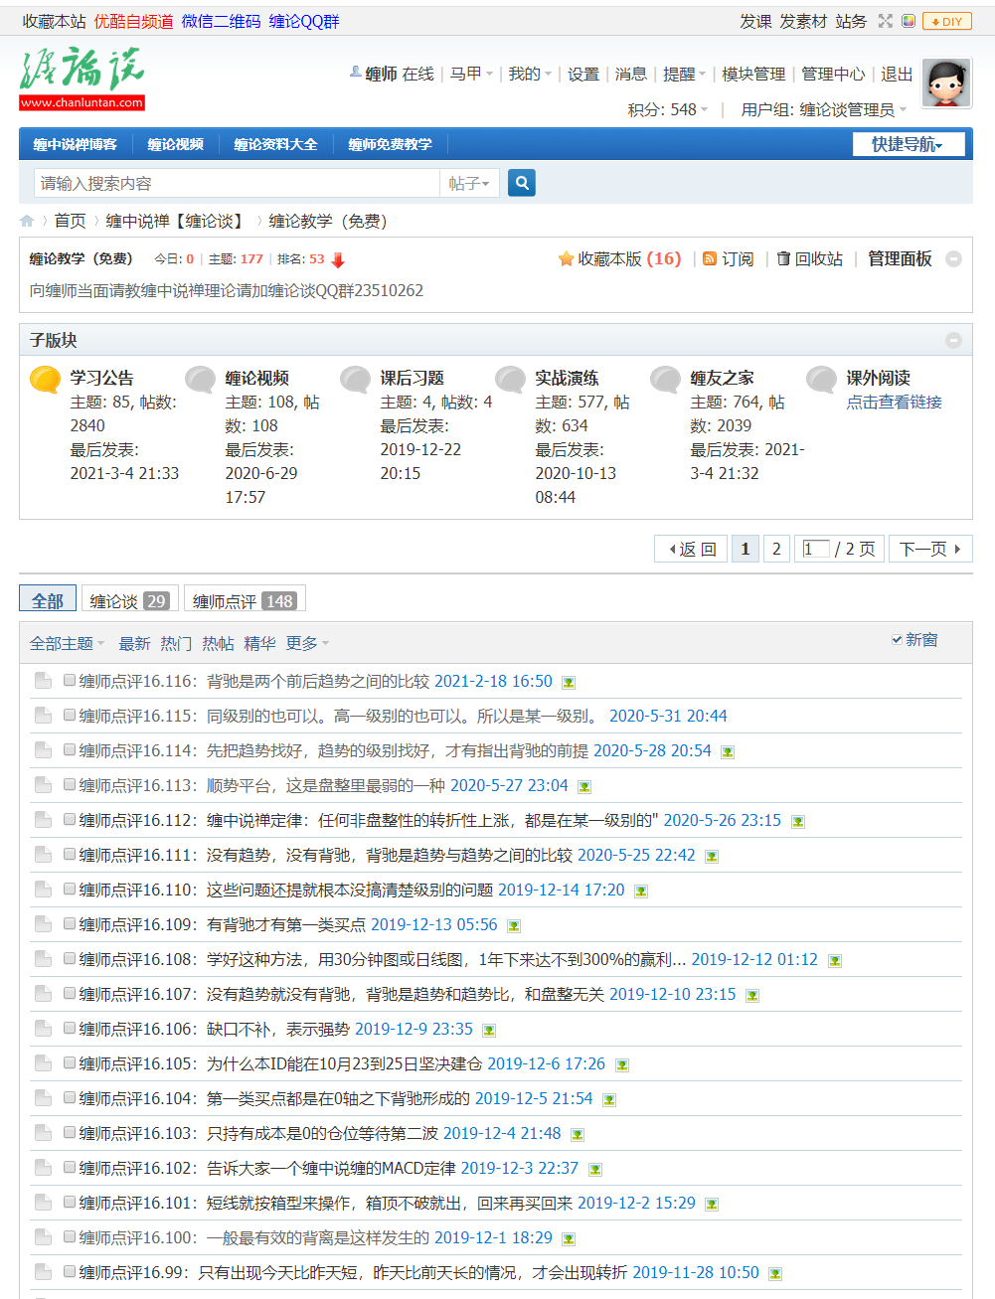Expand the 帖子 search type dropdown
The image size is (995, 1299).
(468, 183)
